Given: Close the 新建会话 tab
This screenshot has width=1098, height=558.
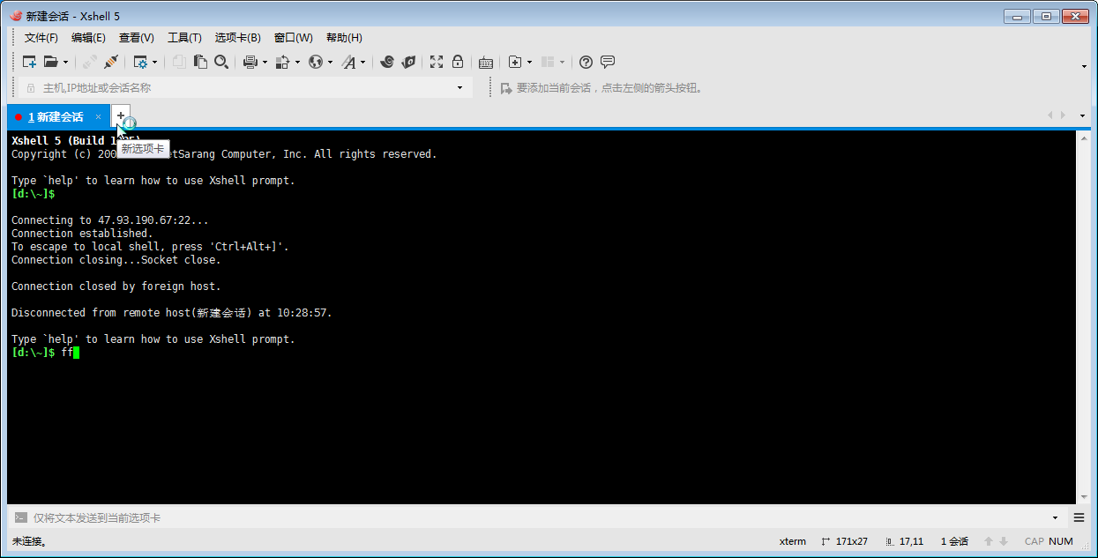Looking at the screenshot, I should (98, 116).
